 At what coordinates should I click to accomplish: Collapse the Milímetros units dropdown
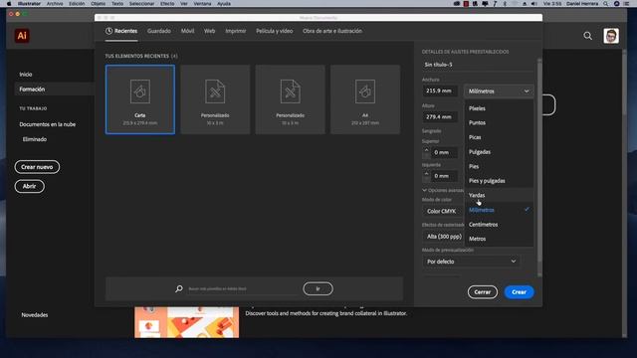pyautogui.click(x=499, y=91)
